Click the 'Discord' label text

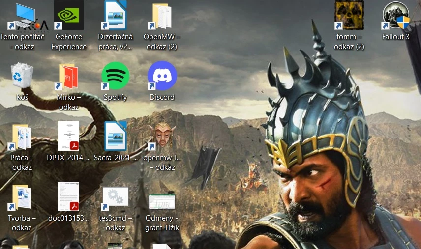point(162,97)
